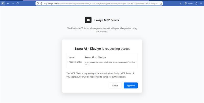Bookmark this page with the star icon
This screenshot has height=103, width=204.
coord(161,4)
